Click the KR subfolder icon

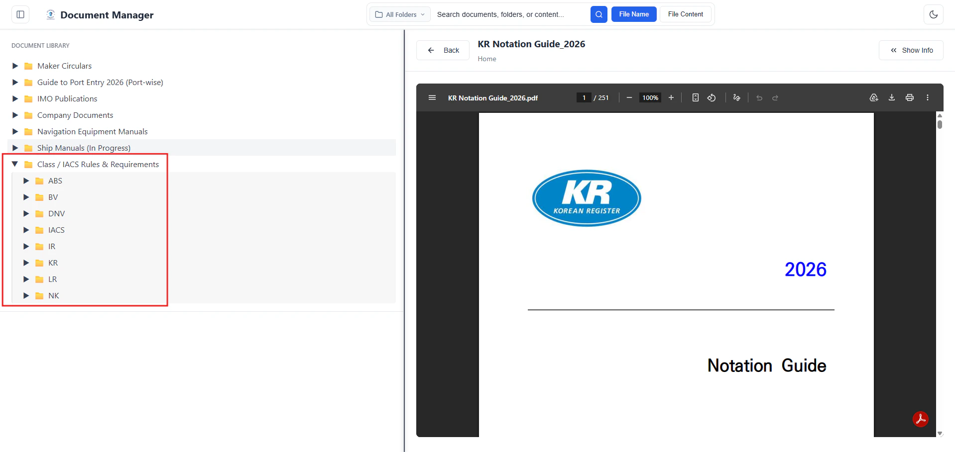39,263
